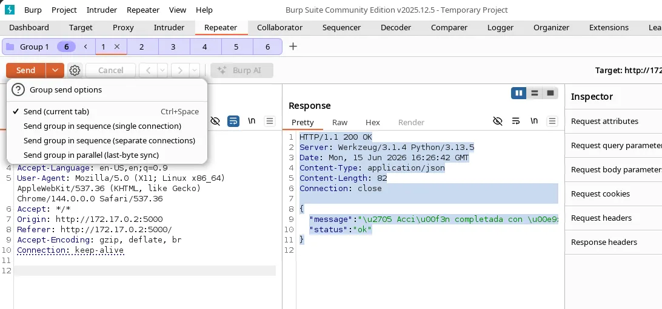
Task: Open the View menu
Action: coord(177,10)
